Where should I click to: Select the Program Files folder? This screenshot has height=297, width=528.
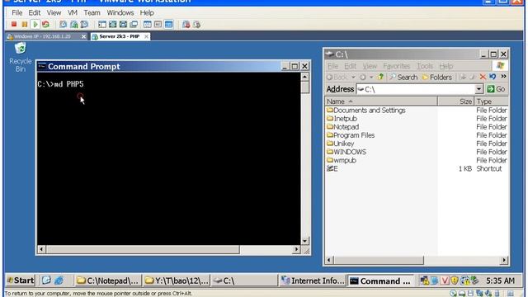coord(351,135)
